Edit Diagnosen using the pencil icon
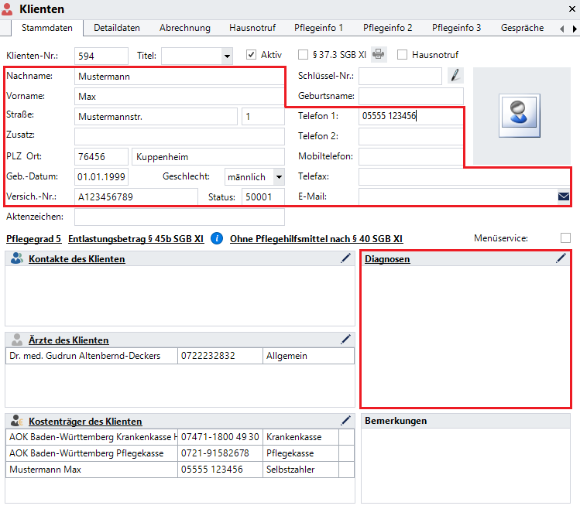Screen dimensions: 580x509 pos(561,259)
